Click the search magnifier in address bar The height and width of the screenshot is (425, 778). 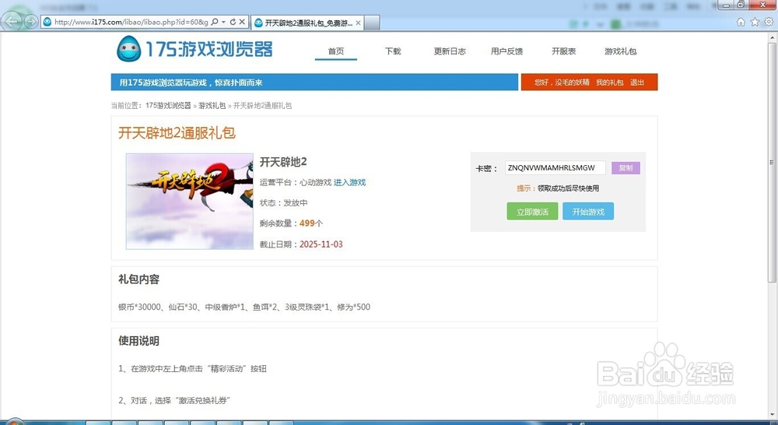tap(215, 22)
